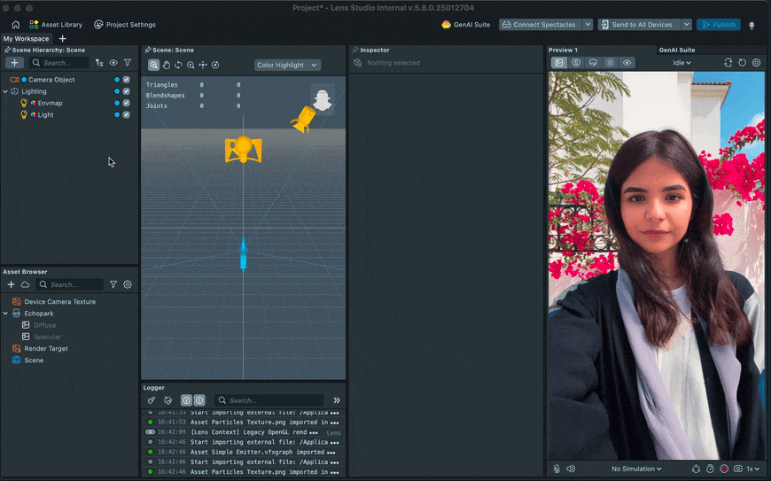This screenshot has width=771, height=481.
Task: Select the pan hand tool in Scene
Action: tap(166, 65)
